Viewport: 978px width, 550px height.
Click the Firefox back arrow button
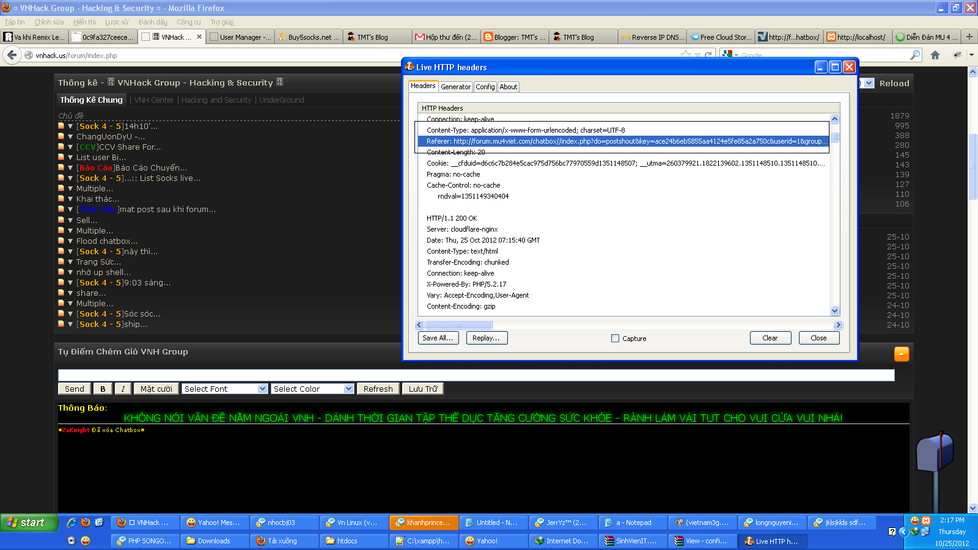12,55
